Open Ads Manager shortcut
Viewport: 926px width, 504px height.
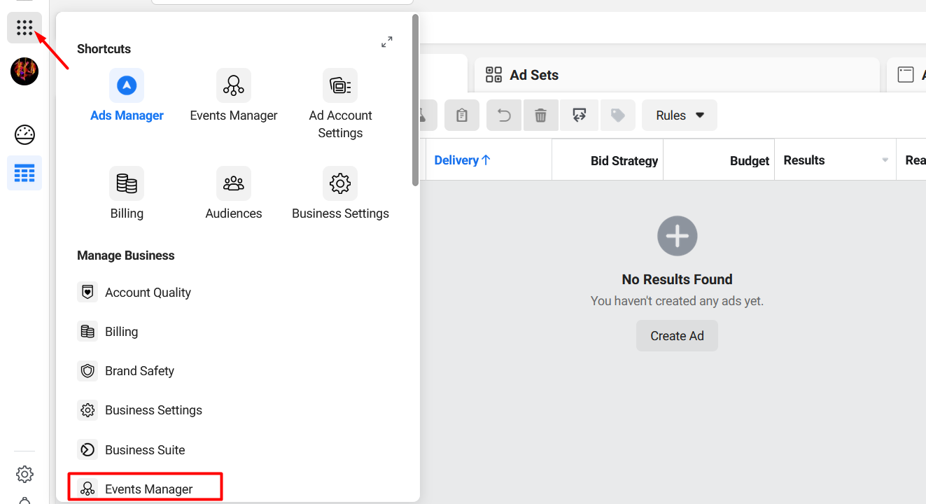tap(127, 97)
